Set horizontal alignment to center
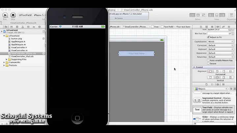 click(217, 71)
